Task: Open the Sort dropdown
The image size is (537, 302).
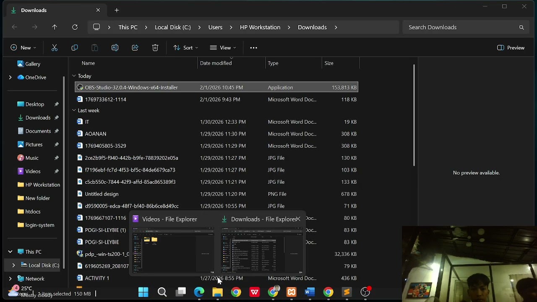Action: pos(185,48)
